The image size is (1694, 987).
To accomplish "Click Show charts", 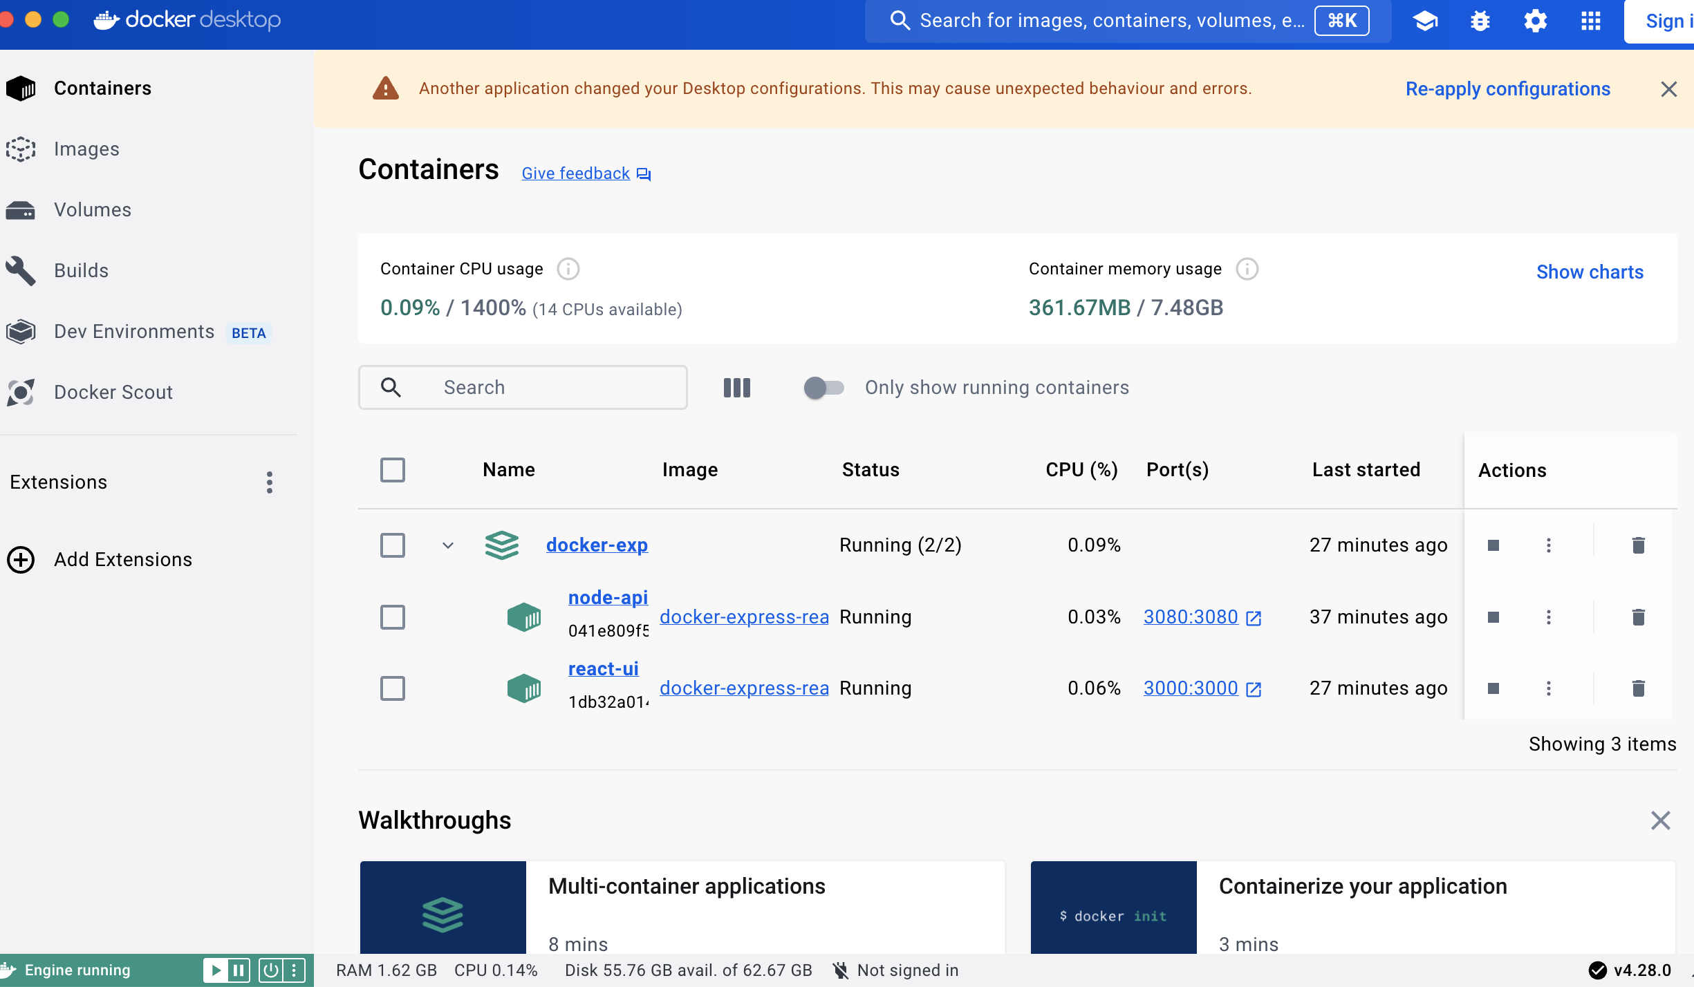I will pos(1589,272).
